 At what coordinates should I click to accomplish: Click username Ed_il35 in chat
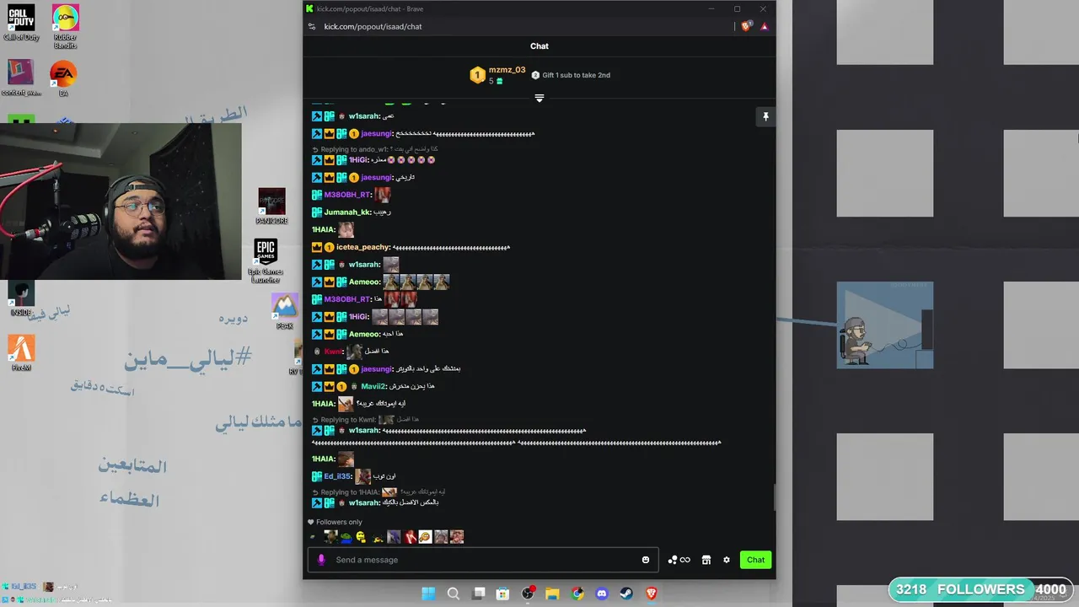tap(337, 476)
